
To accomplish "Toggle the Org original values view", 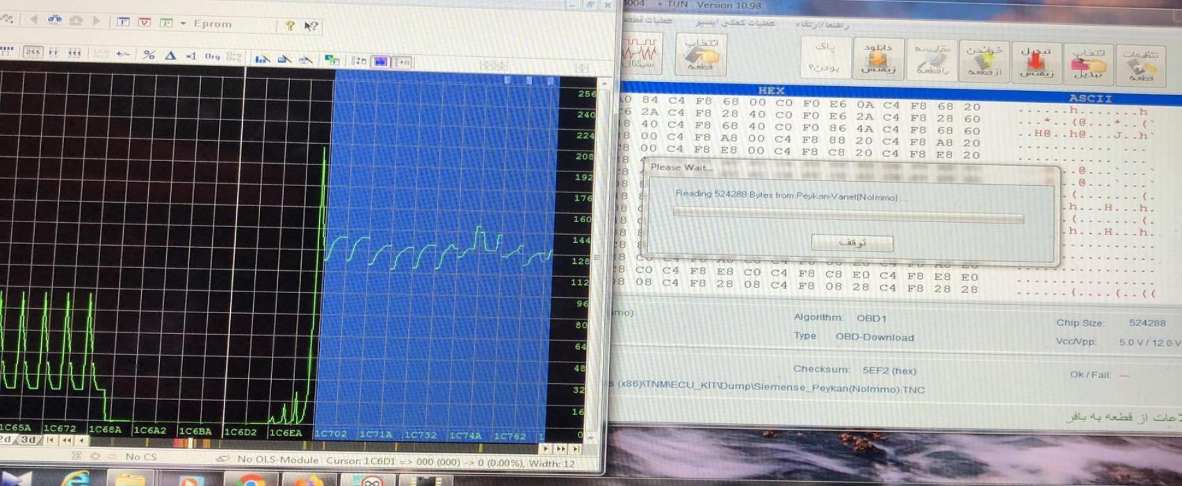I will [213, 56].
